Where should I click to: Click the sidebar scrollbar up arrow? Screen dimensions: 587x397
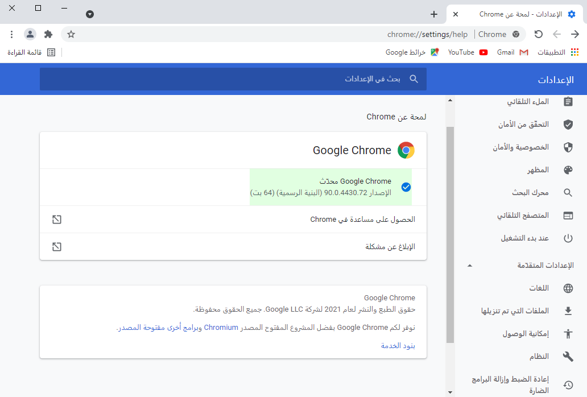tap(450, 100)
